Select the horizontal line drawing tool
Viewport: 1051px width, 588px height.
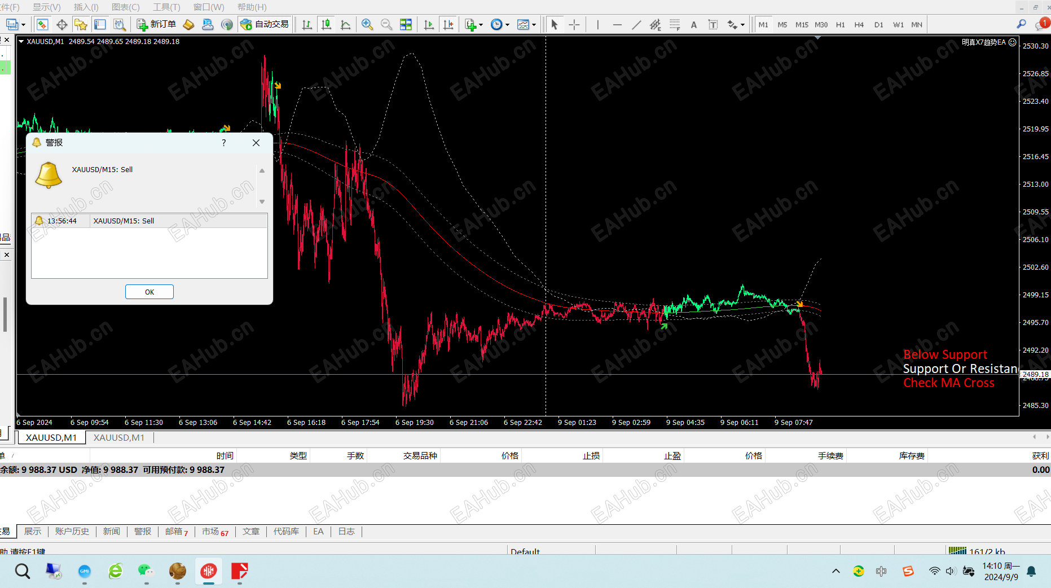[x=617, y=25]
